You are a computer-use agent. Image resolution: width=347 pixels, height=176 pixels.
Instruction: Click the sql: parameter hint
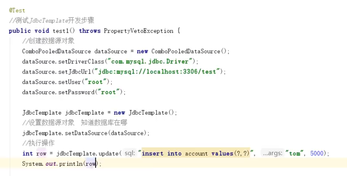(130, 153)
